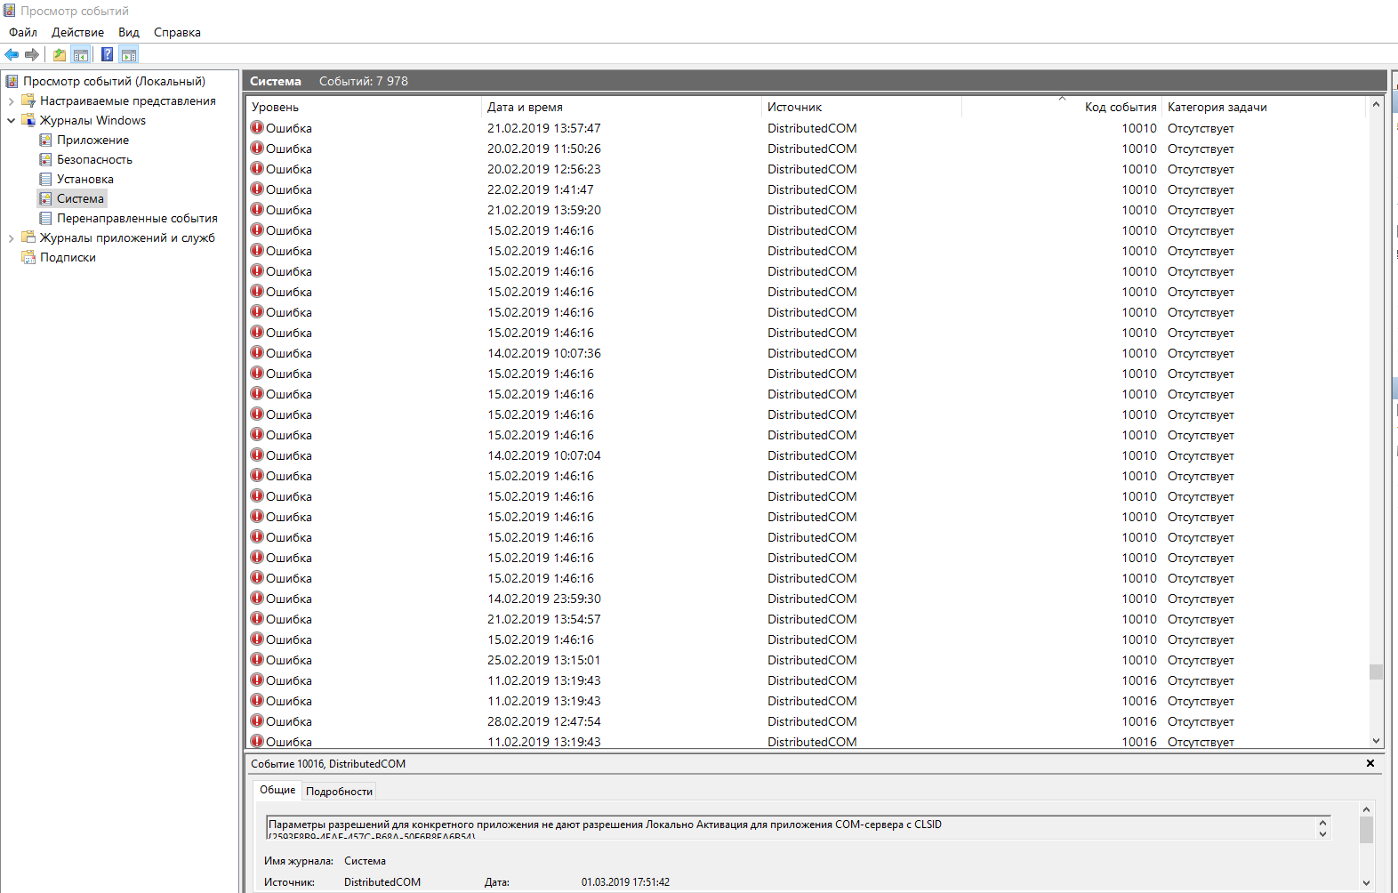
Task: Click Источник value DistributedCOM in details
Action: (382, 882)
